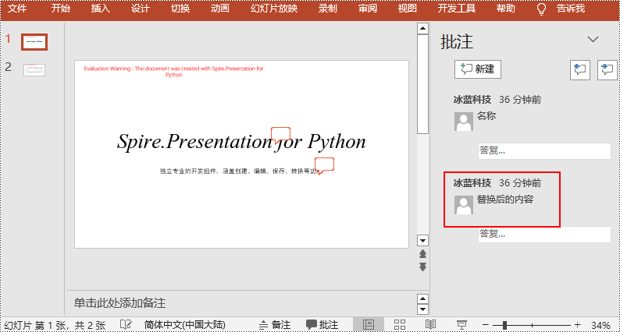Click comment bubble on the slide title
This screenshot has height=332, width=620.
pos(281,136)
